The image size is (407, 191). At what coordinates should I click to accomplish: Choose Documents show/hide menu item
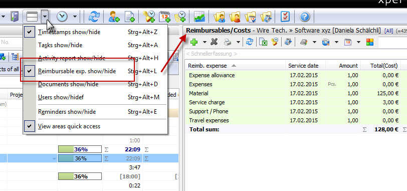[95, 84]
